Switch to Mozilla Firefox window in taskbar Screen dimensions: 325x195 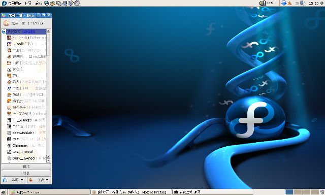pos(132,192)
